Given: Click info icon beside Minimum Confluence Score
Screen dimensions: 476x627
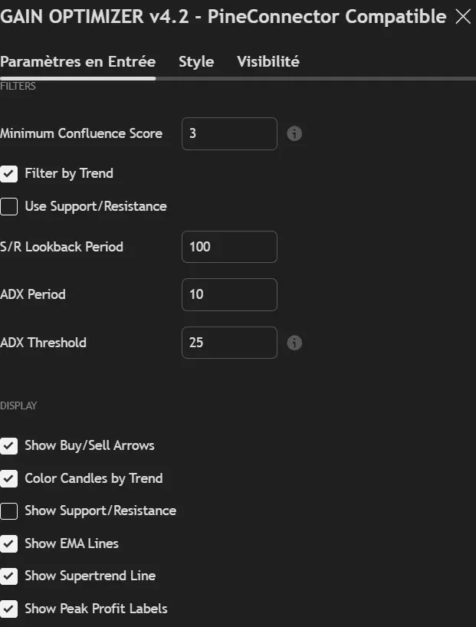Looking at the screenshot, I should click(294, 133).
